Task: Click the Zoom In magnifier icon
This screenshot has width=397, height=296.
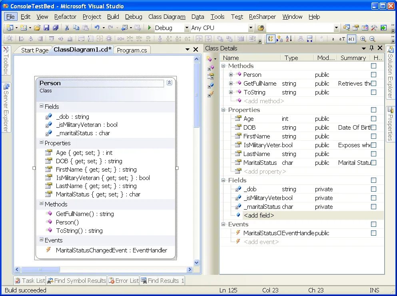Action: [x=363, y=39]
